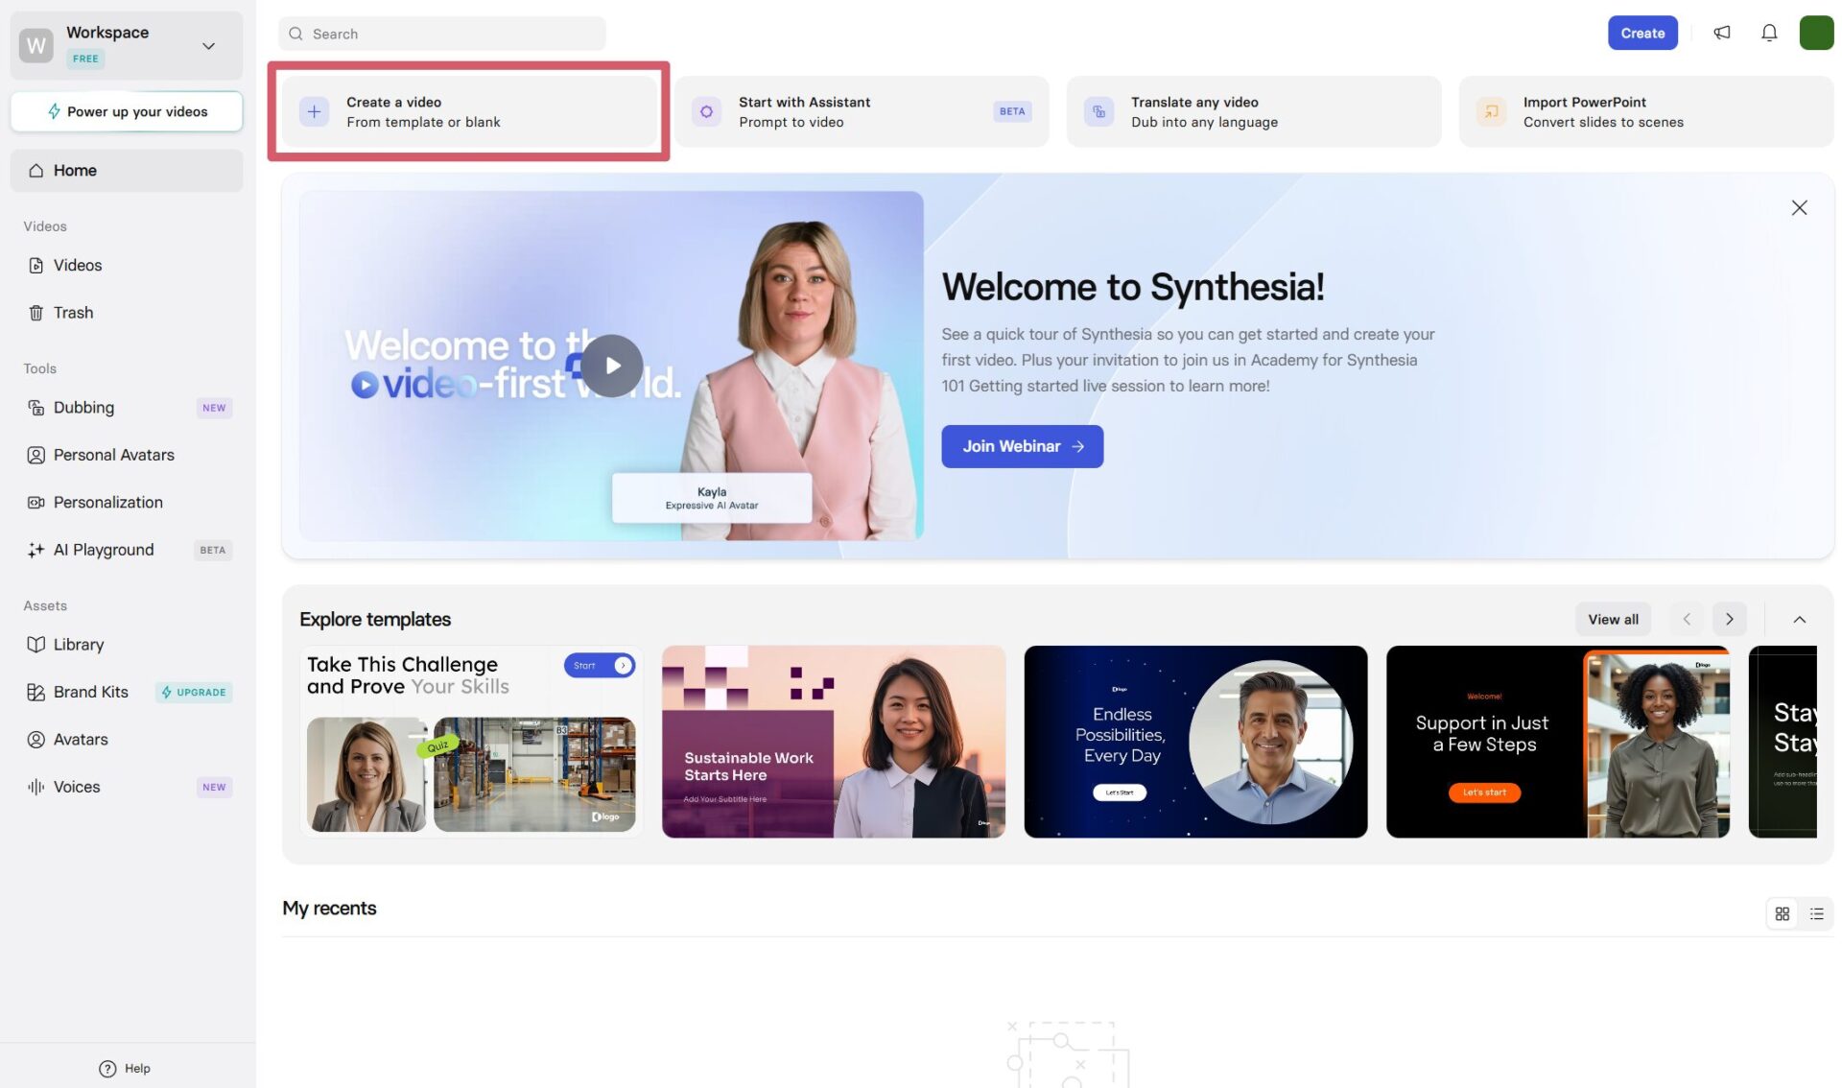Screen dimensions: 1842x1088
Task: Open the Voices page
Action: coord(127,788)
